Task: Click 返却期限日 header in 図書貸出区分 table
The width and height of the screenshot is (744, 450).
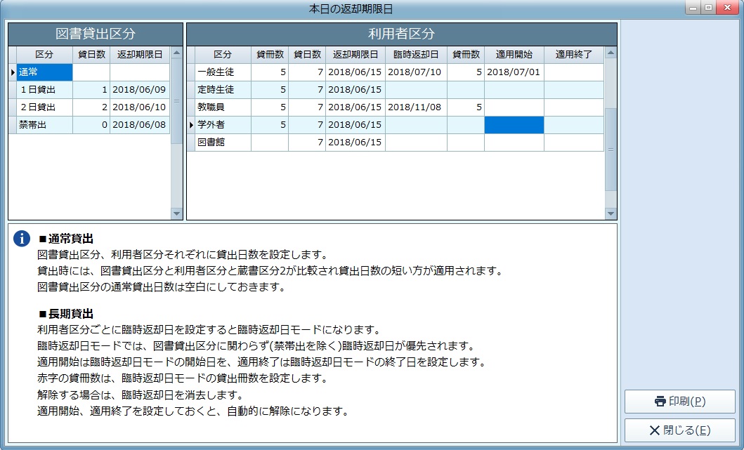Action: 140,55
